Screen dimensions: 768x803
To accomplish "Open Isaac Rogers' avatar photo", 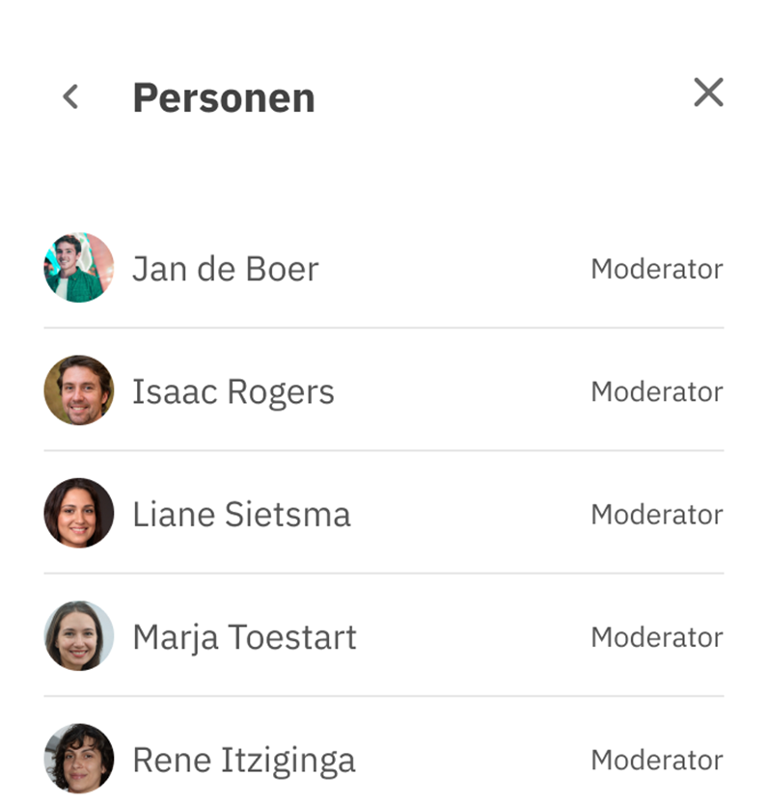I will pos(79,390).
